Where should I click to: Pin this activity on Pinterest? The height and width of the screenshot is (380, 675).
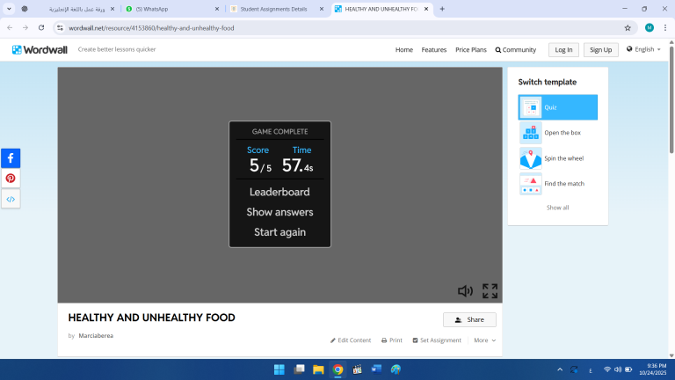[x=11, y=179]
